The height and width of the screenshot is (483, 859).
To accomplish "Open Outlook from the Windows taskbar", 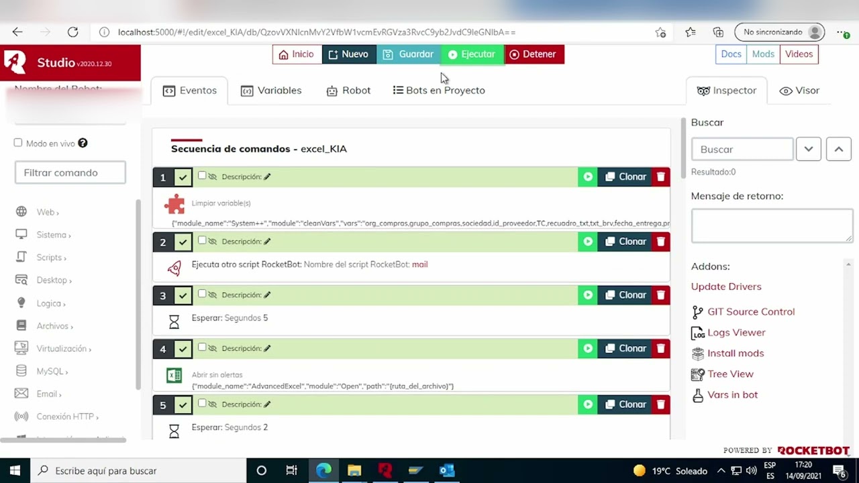I will tap(446, 470).
